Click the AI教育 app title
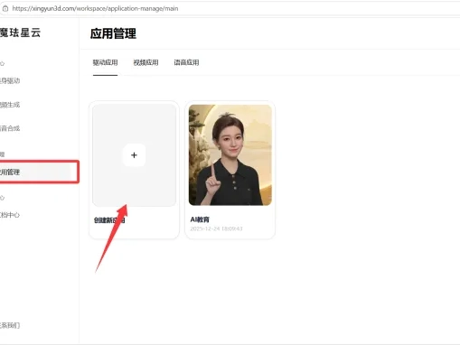The width and height of the screenshot is (460, 345). coord(200,219)
